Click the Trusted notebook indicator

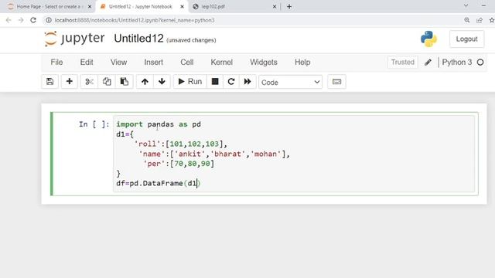coord(402,62)
